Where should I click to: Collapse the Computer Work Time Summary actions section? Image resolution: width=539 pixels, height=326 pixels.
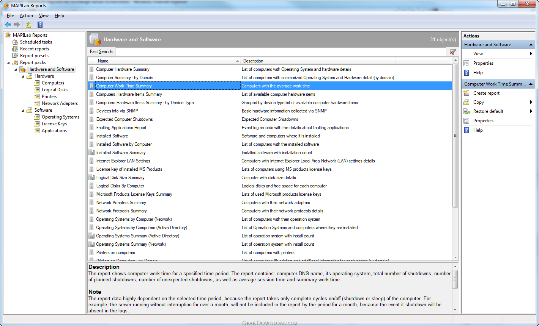tap(531, 84)
